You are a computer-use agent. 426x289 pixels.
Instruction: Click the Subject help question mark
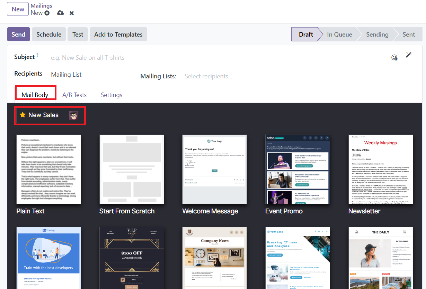point(37,55)
